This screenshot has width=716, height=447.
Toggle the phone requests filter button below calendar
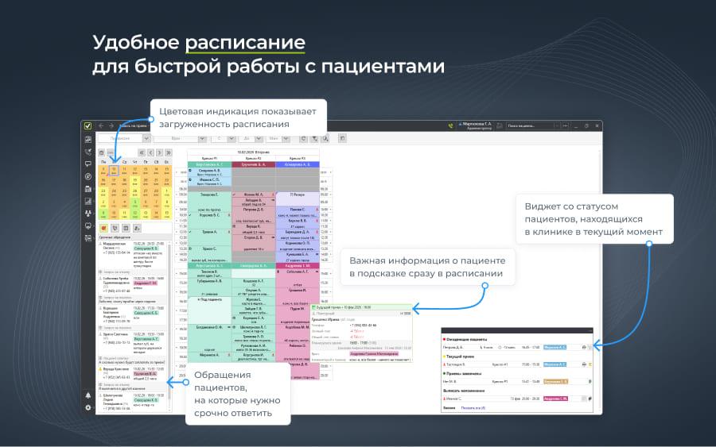pyautogui.click(x=115, y=228)
